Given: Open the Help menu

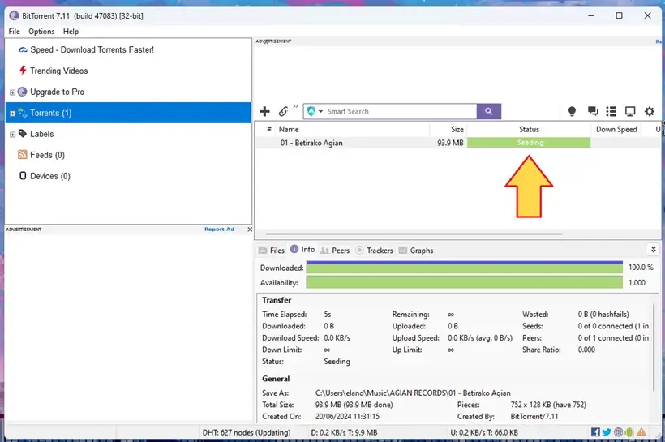Looking at the screenshot, I should coord(71,32).
